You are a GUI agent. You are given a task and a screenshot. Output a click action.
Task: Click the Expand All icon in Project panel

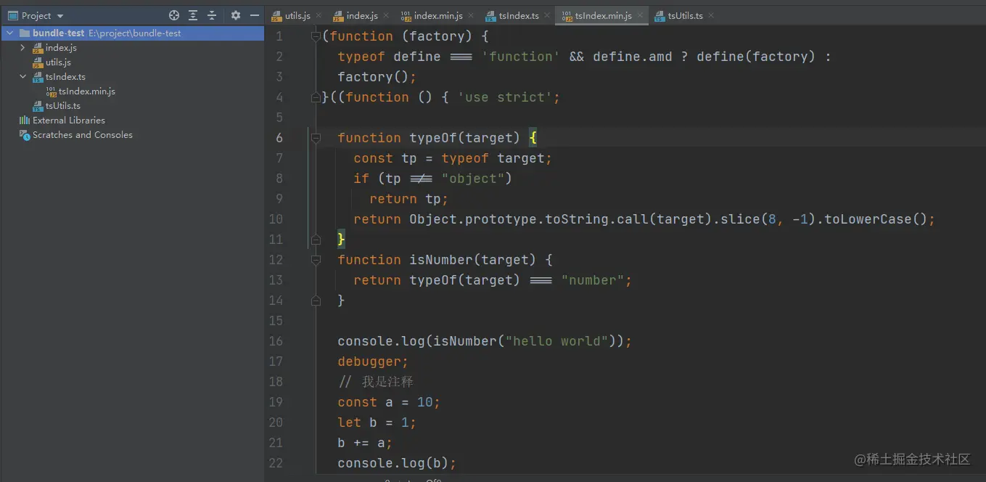tap(193, 15)
